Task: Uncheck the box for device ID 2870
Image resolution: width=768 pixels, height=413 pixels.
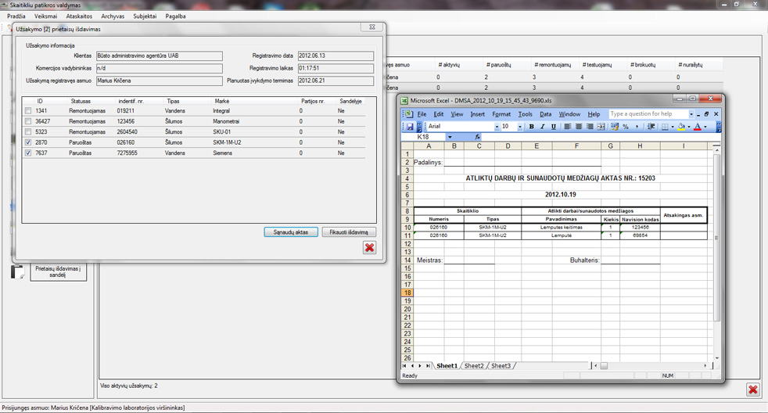Action: [28, 143]
